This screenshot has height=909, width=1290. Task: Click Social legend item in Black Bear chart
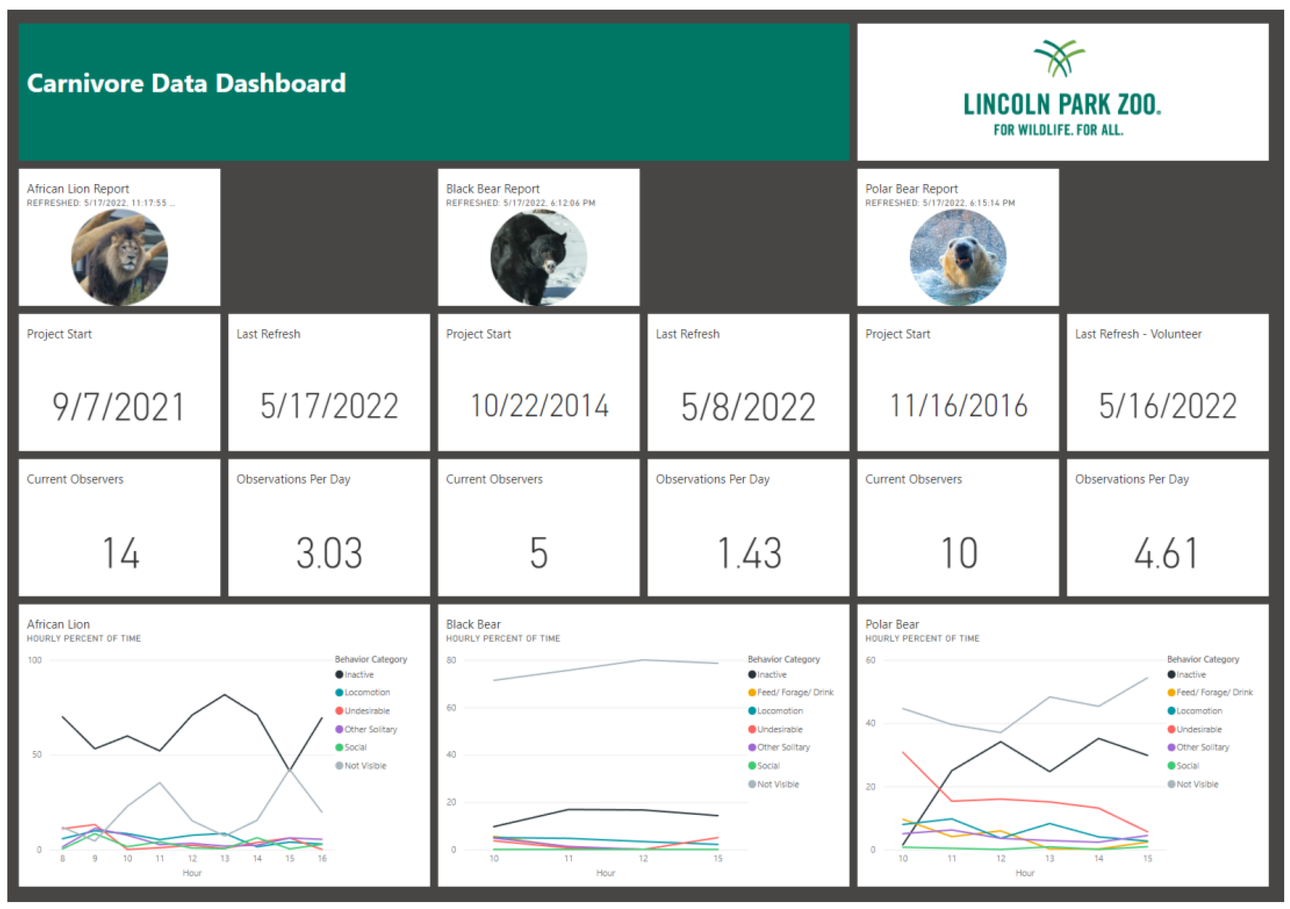(x=767, y=766)
